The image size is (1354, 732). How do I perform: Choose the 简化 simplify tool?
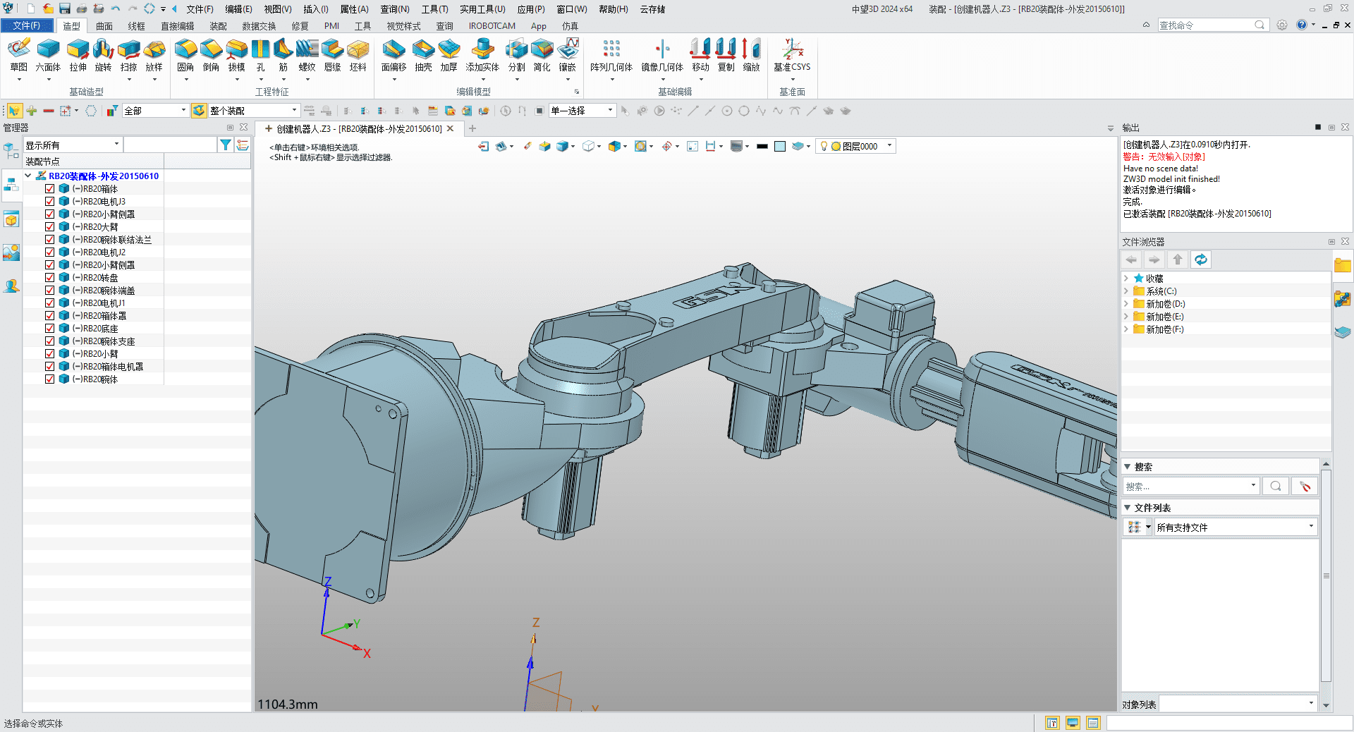pyautogui.click(x=542, y=55)
